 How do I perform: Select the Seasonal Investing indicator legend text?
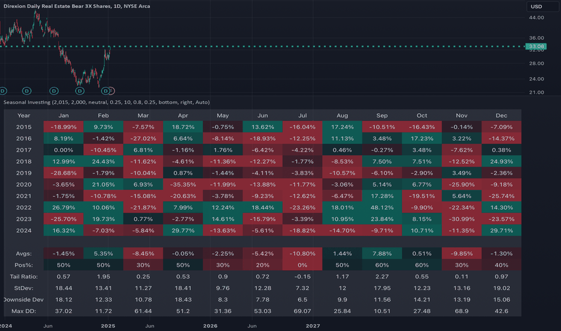(107, 102)
